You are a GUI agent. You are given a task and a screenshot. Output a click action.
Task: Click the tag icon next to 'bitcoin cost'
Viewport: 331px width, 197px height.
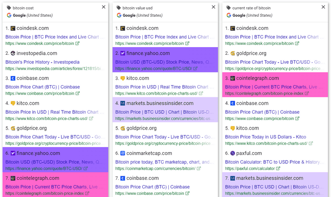tap(9, 8)
